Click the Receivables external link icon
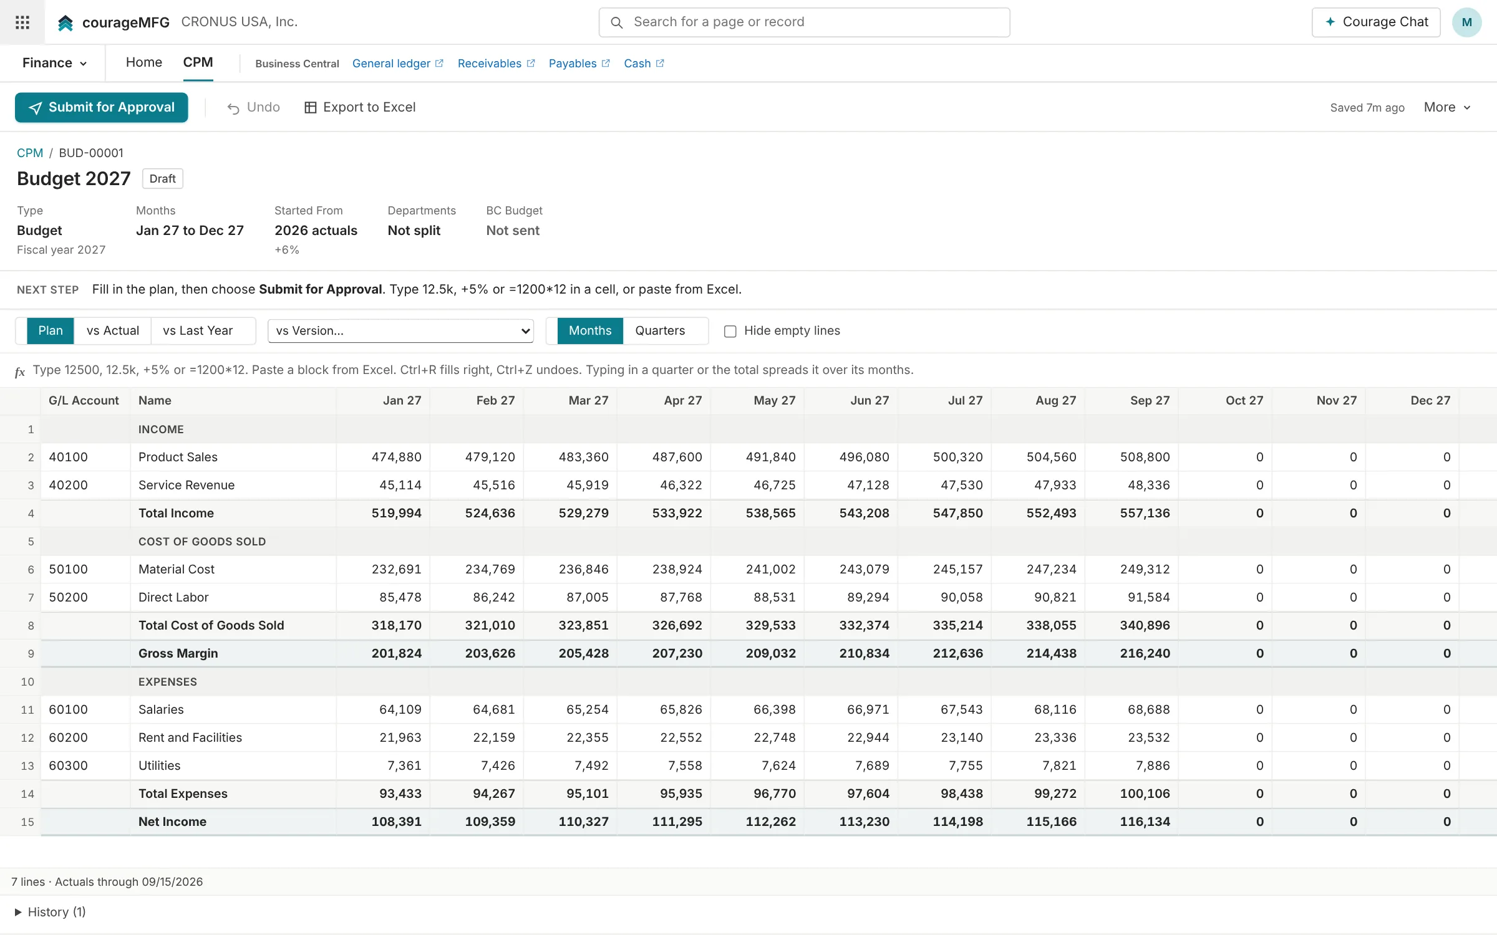Viewport: 1497px width, 935px height. 531,63
